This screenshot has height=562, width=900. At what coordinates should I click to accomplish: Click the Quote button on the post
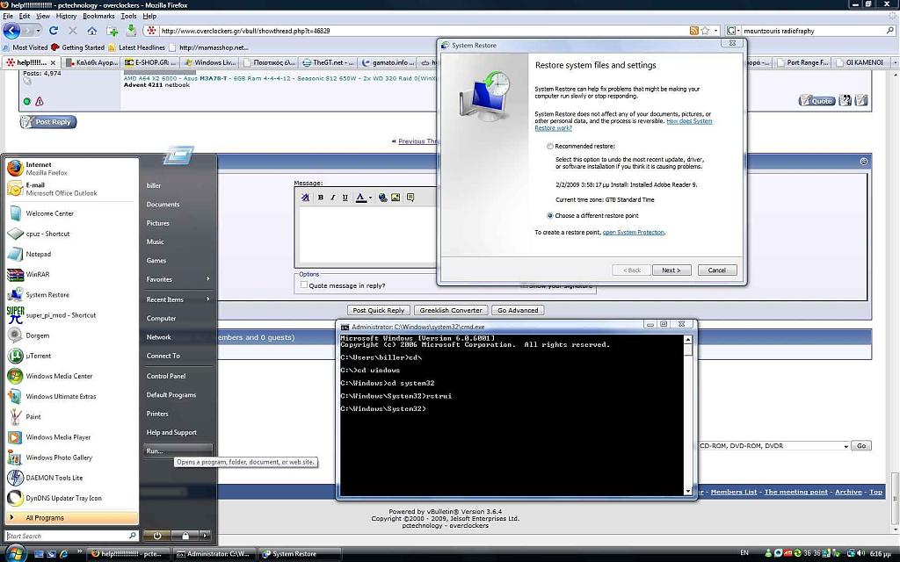pyautogui.click(x=817, y=100)
